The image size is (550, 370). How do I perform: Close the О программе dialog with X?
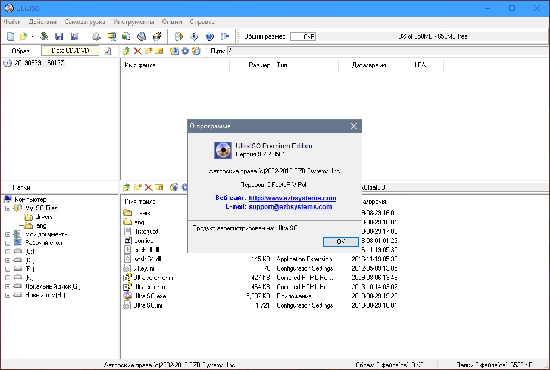point(354,126)
